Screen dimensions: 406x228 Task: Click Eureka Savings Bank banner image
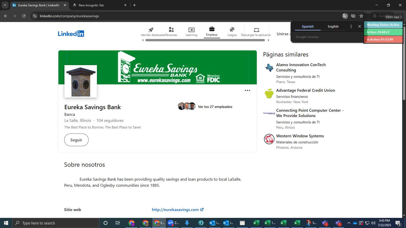coord(158,67)
